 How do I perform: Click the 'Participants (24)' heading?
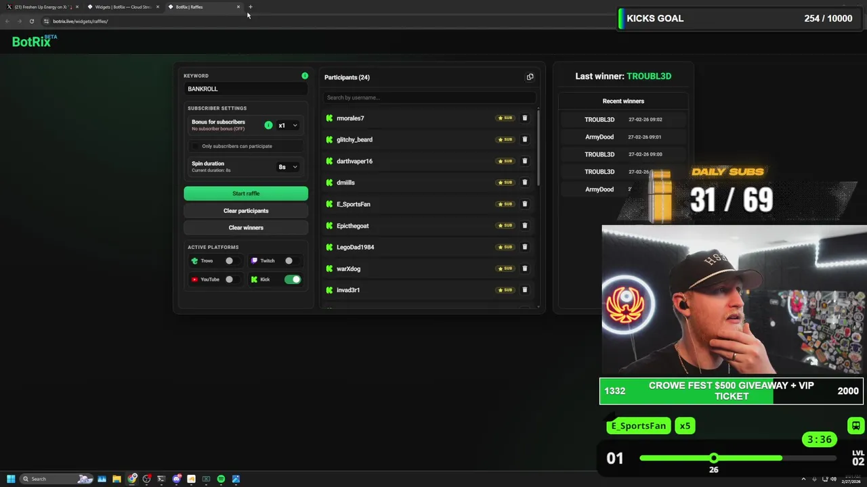[347, 77]
